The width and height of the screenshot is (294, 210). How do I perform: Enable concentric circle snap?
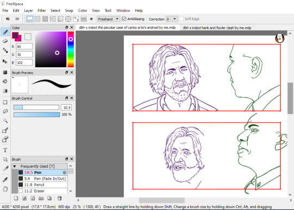point(68,19)
